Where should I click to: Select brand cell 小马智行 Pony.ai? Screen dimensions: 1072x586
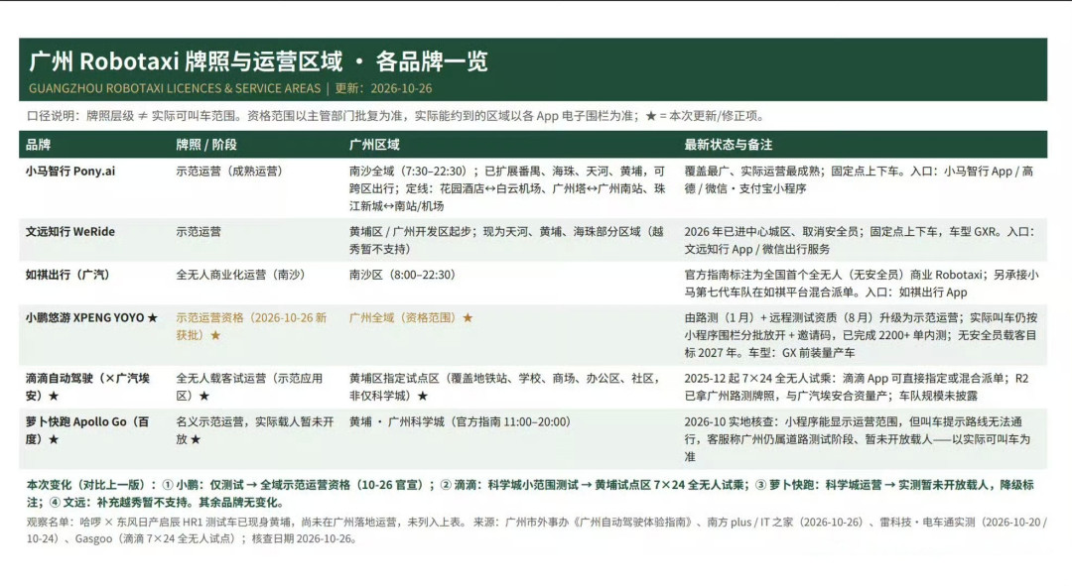pyautogui.click(x=70, y=172)
